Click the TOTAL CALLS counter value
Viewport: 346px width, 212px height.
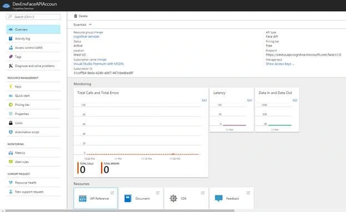[x=83, y=170]
